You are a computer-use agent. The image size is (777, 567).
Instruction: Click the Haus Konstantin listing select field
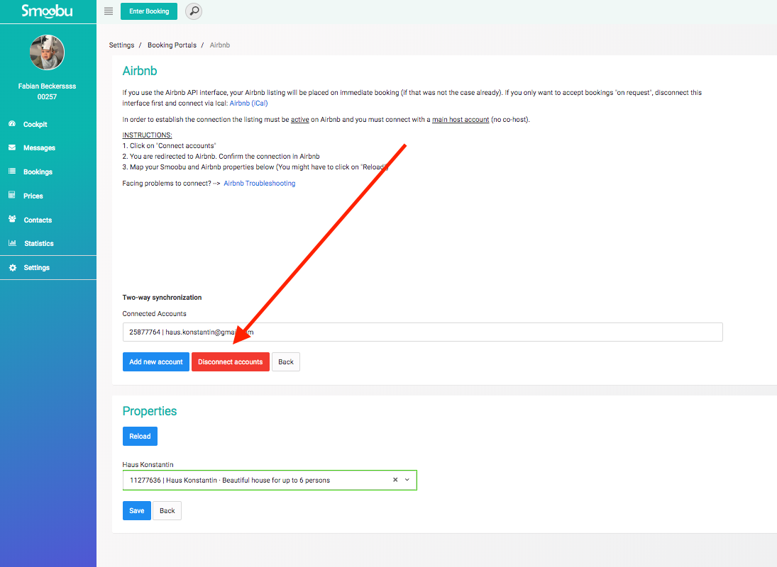(x=270, y=480)
